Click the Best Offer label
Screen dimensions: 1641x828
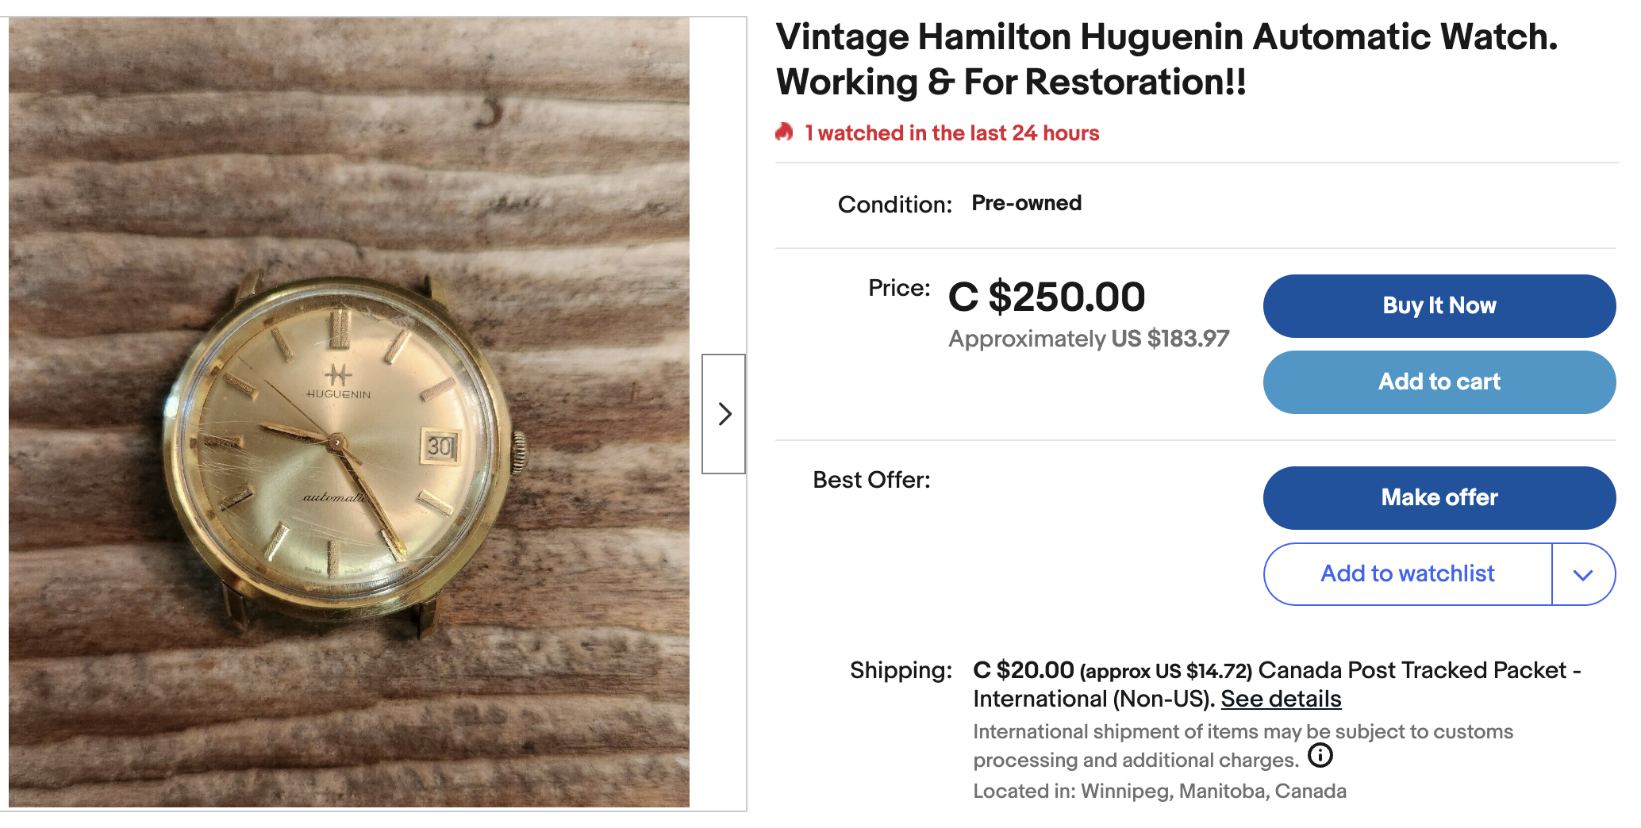(871, 480)
